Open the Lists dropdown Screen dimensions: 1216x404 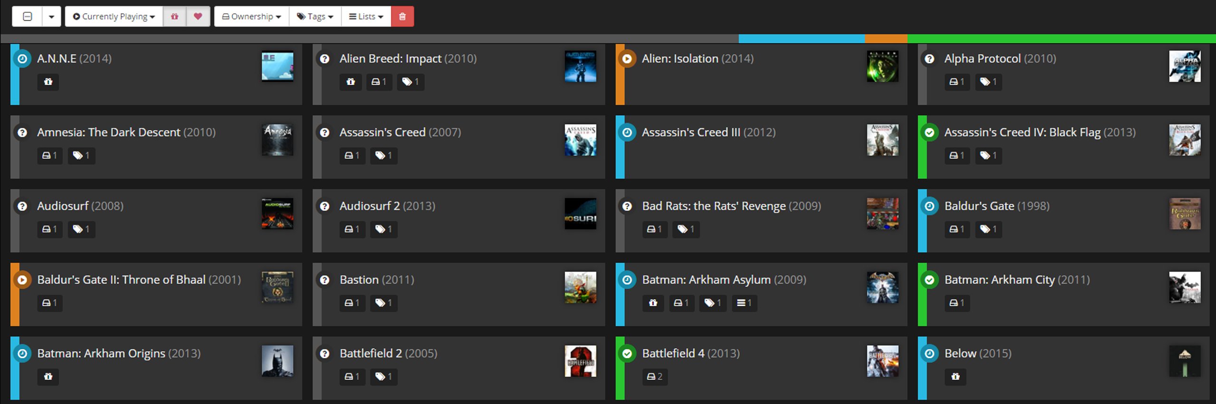point(366,17)
